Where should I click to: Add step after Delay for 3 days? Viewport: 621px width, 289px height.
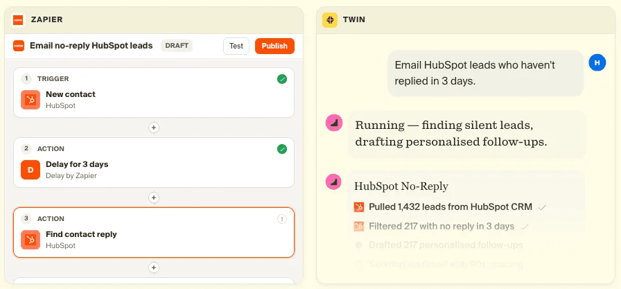point(154,198)
